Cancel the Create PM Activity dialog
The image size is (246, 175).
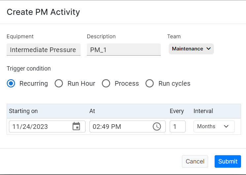195,161
